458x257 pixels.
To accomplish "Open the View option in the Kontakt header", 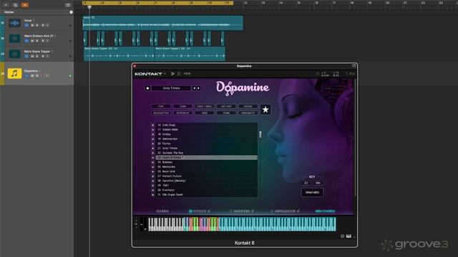I will pyautogui.click(x=187, y=74).
